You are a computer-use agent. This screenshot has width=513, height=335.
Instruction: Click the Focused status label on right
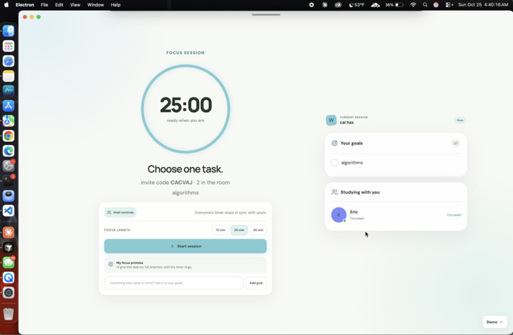[454, 215]
